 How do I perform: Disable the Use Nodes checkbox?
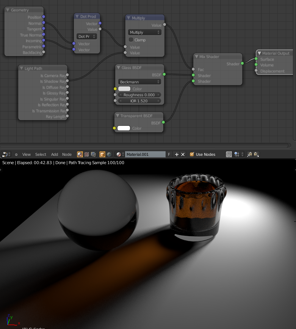tap(192, 154)
